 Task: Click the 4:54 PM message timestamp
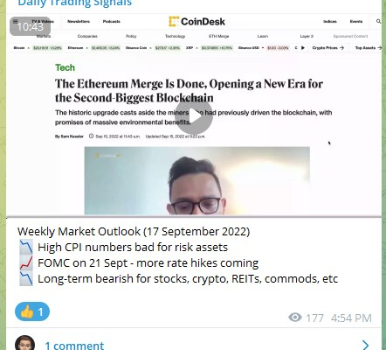tap(351, 318)
